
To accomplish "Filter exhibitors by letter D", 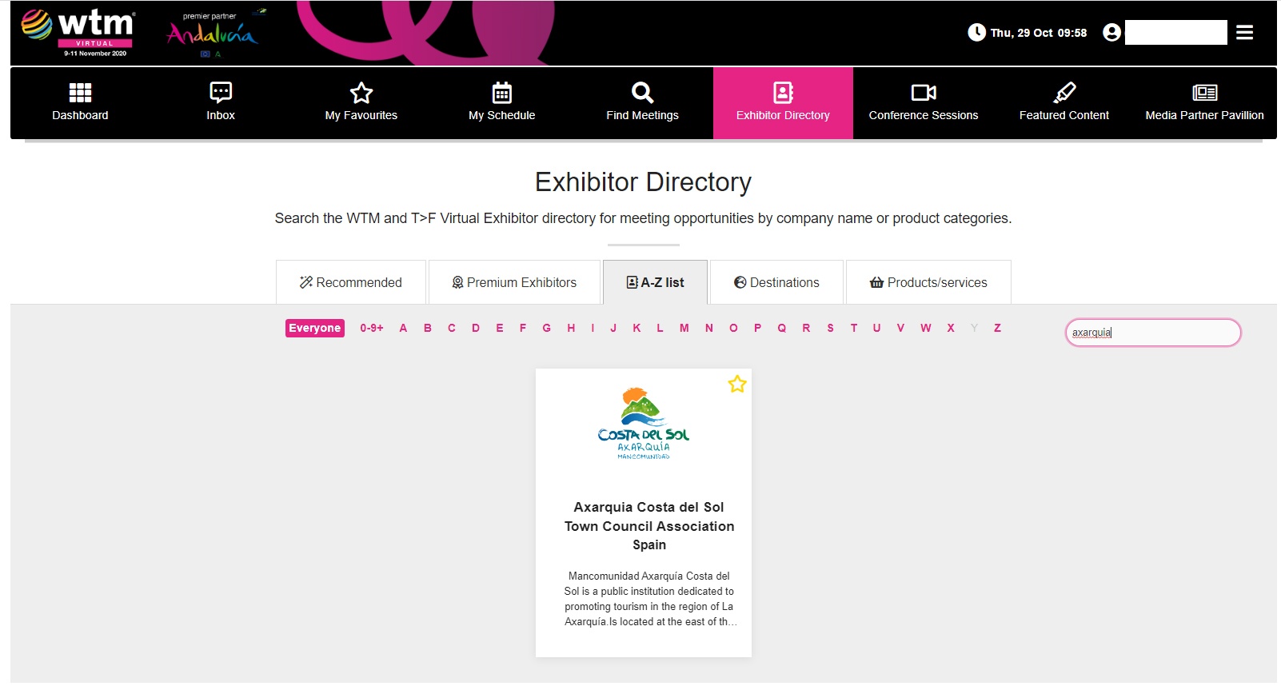I will [476, 328].
